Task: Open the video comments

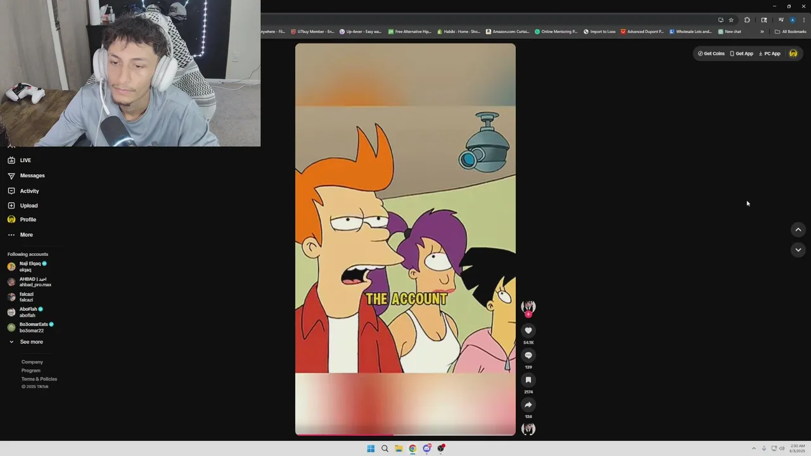Action: pos(528,355)
